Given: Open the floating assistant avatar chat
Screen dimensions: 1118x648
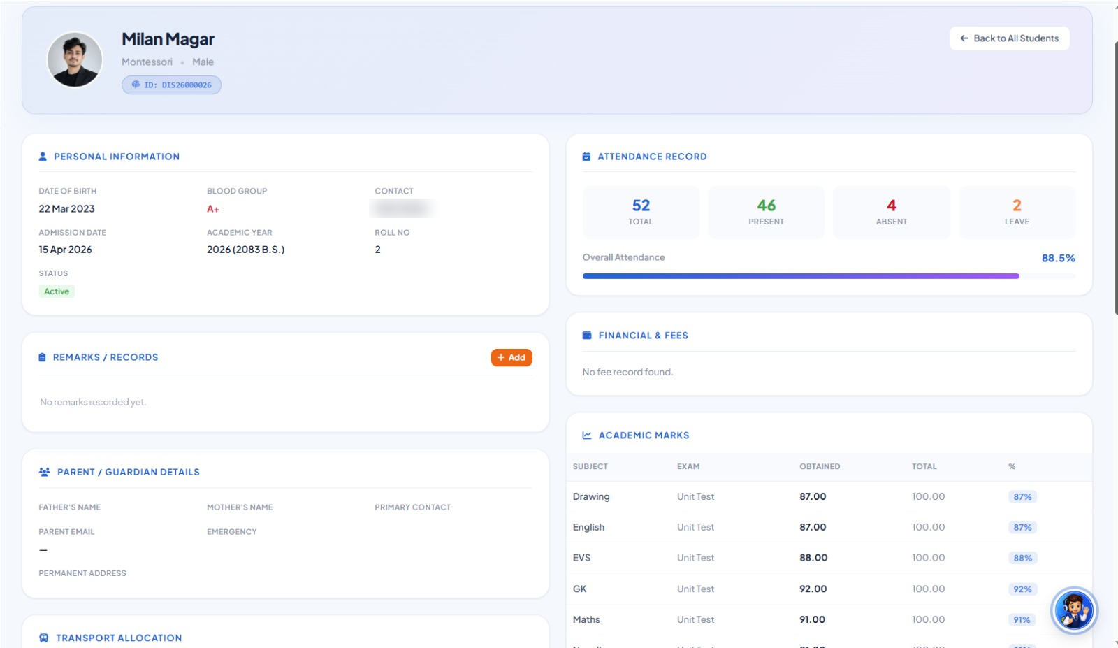Looking at the screenshot, I should [x=1074, y=610].
